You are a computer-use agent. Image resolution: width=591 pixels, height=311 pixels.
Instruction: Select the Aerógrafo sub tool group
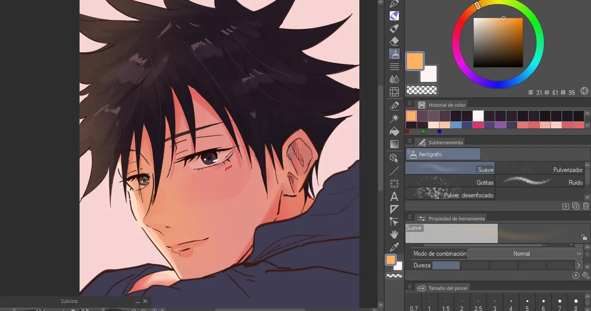tap(443, 154)
